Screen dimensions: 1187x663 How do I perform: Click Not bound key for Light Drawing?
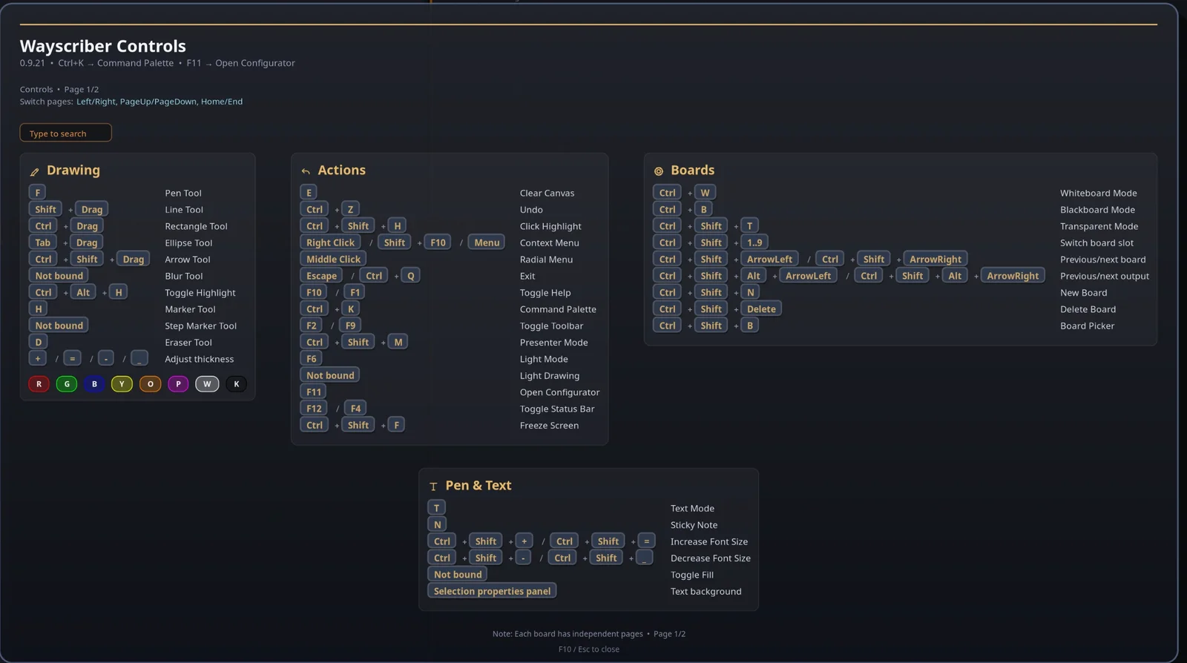point(330,375)
